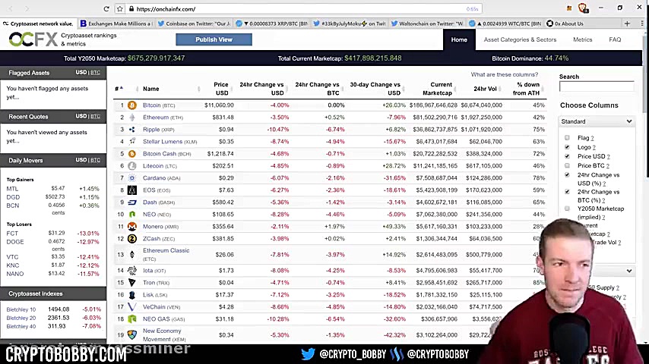Click the Ripple coin logo
This screenshot has height=364, width=649.
point(132,130)
